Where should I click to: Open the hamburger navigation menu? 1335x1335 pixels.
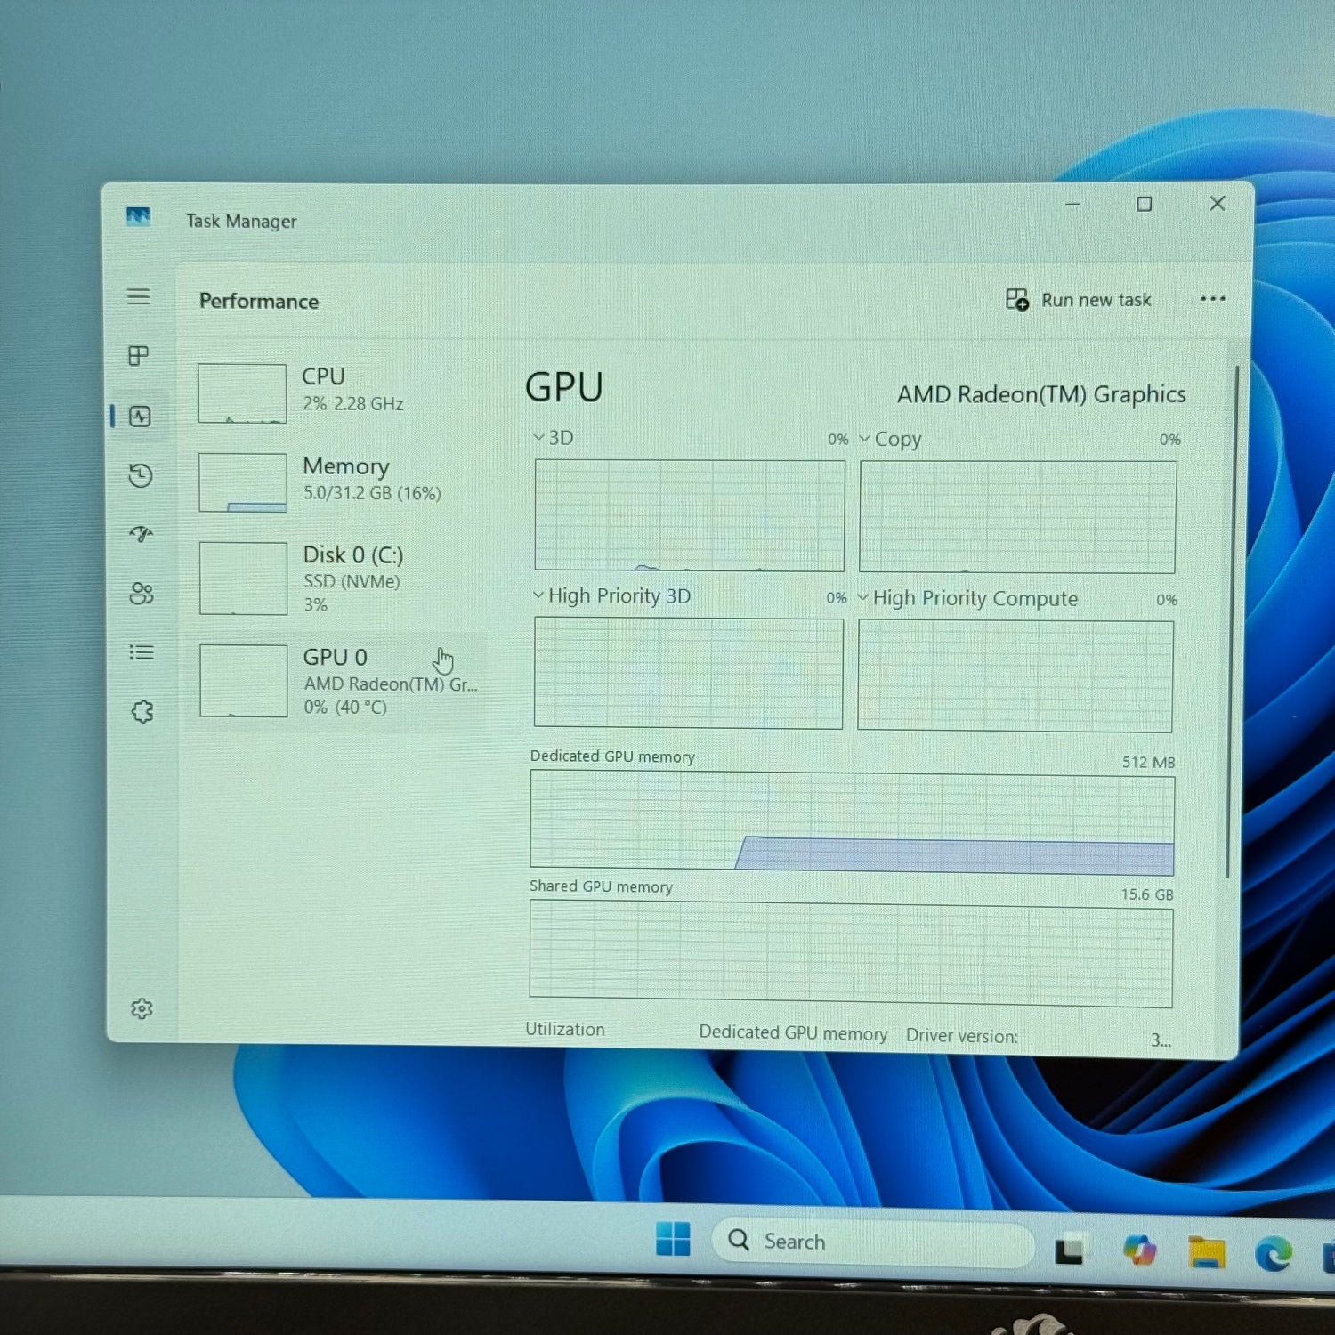(138, 297)
